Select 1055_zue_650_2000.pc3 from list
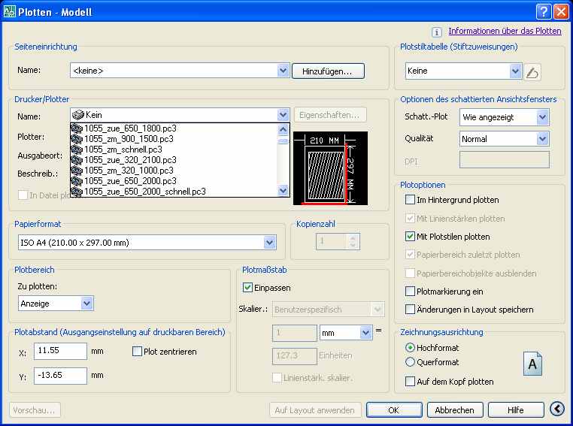This screenshot has height=426, width=573. [174, 181]
